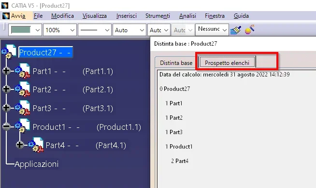316x188 pixels.
Task: Click the graphic properties wizard icon
Action: click(x=249, y=29)
